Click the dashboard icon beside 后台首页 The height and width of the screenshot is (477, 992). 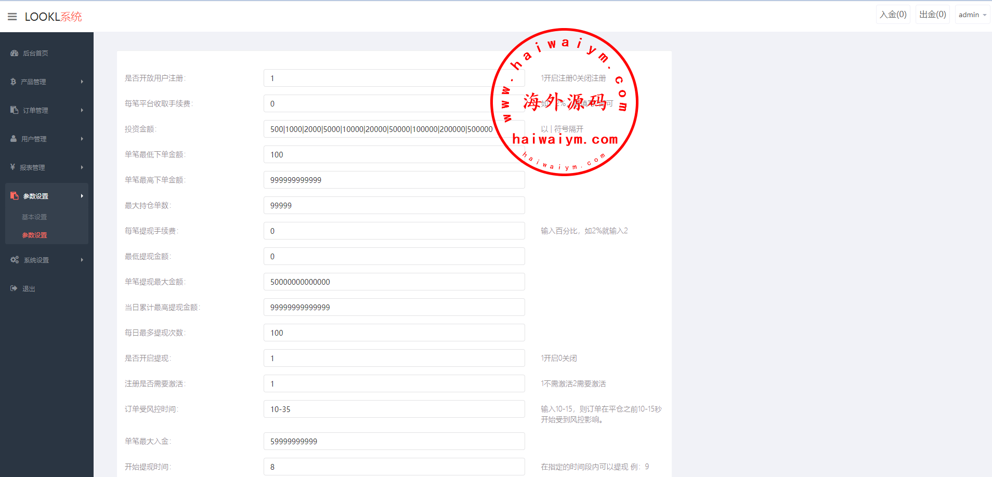coord(14,53)
